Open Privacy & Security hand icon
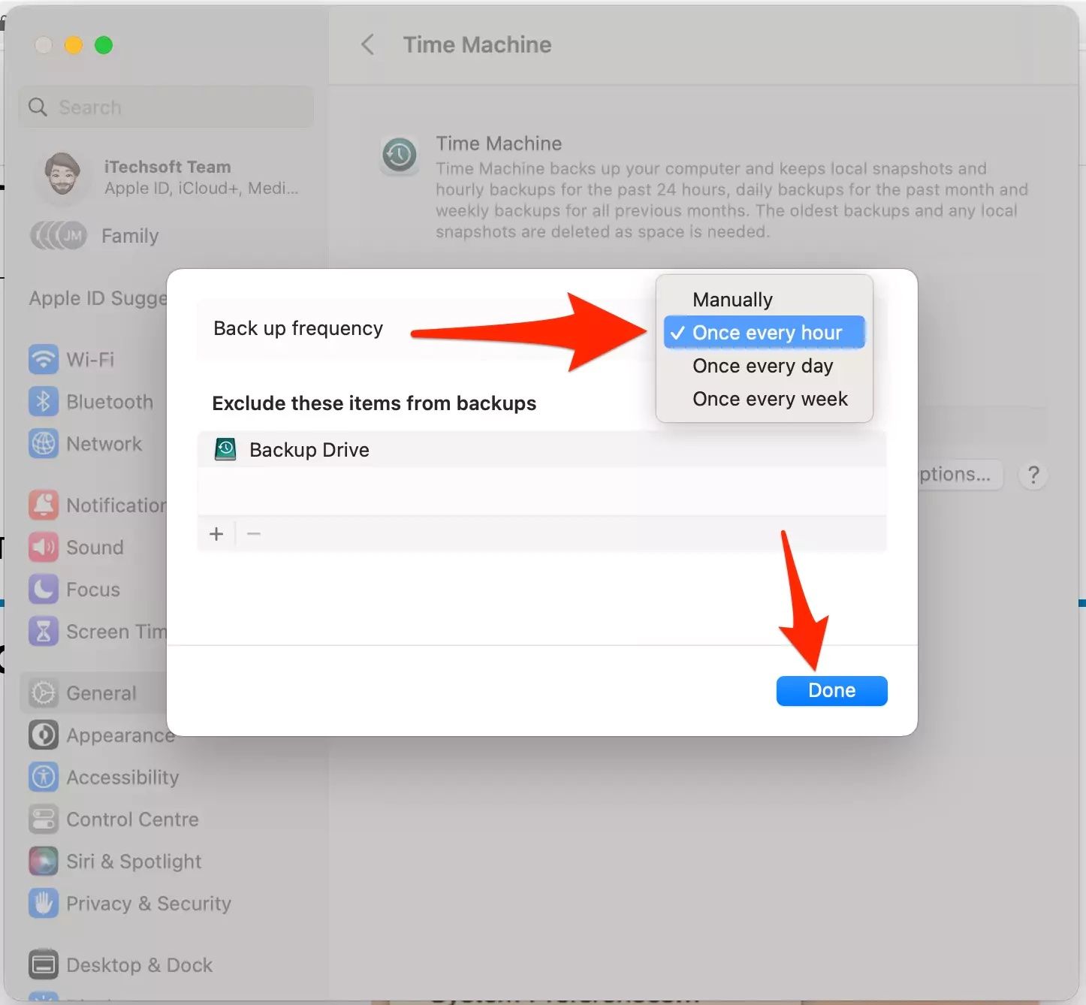The width and height of the screenshot is (1086, 1005). tap(44, 904)
